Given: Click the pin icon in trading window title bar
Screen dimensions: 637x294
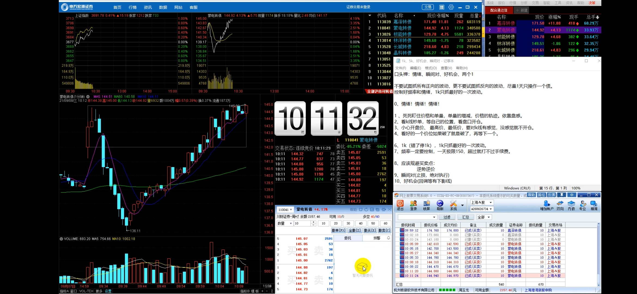Looking at the screenshot, I should click(x=562, y=195).
